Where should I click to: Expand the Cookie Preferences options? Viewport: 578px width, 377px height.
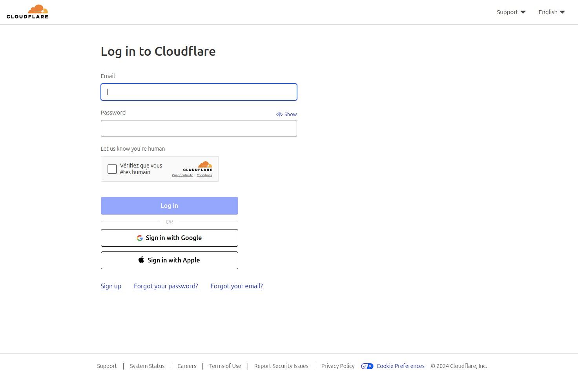coord(400,366)
